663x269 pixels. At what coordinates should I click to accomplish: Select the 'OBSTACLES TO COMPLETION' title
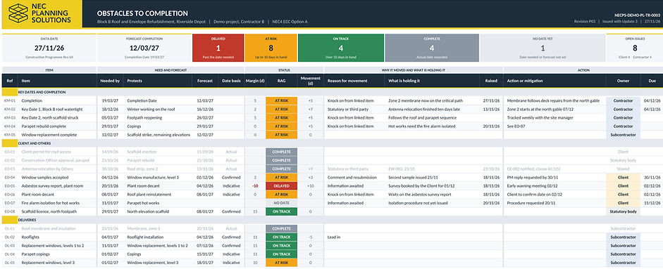pos(142,13)
